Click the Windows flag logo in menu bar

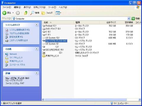click(138, 7)
